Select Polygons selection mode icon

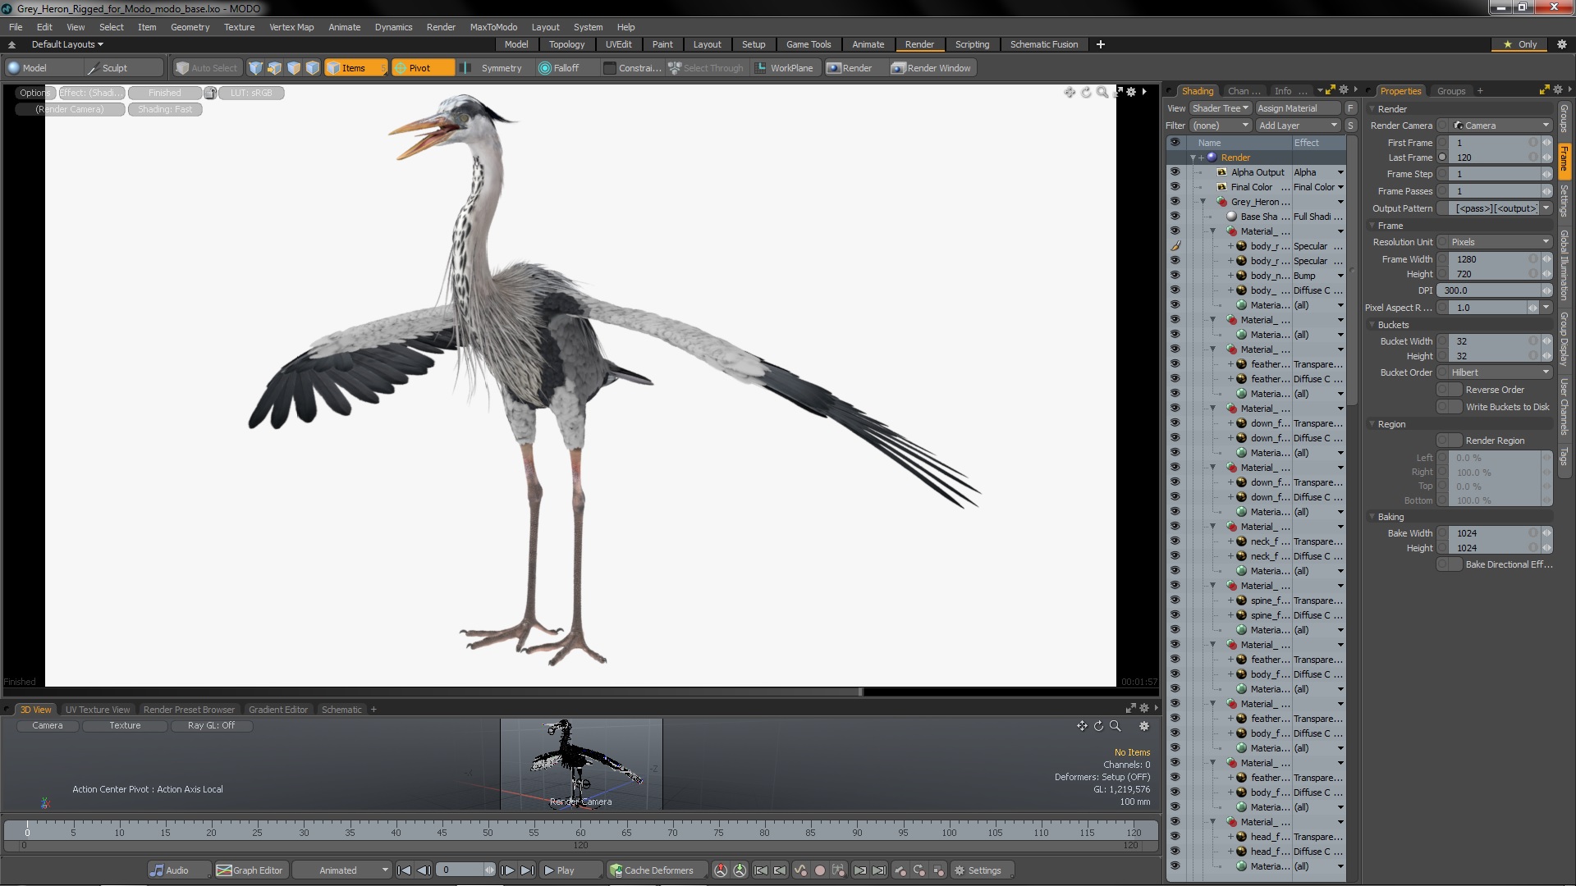(293, 68)
